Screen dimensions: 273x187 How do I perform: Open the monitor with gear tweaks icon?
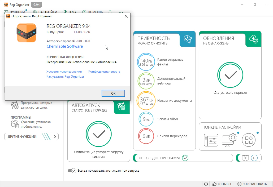tap(229, 140)
